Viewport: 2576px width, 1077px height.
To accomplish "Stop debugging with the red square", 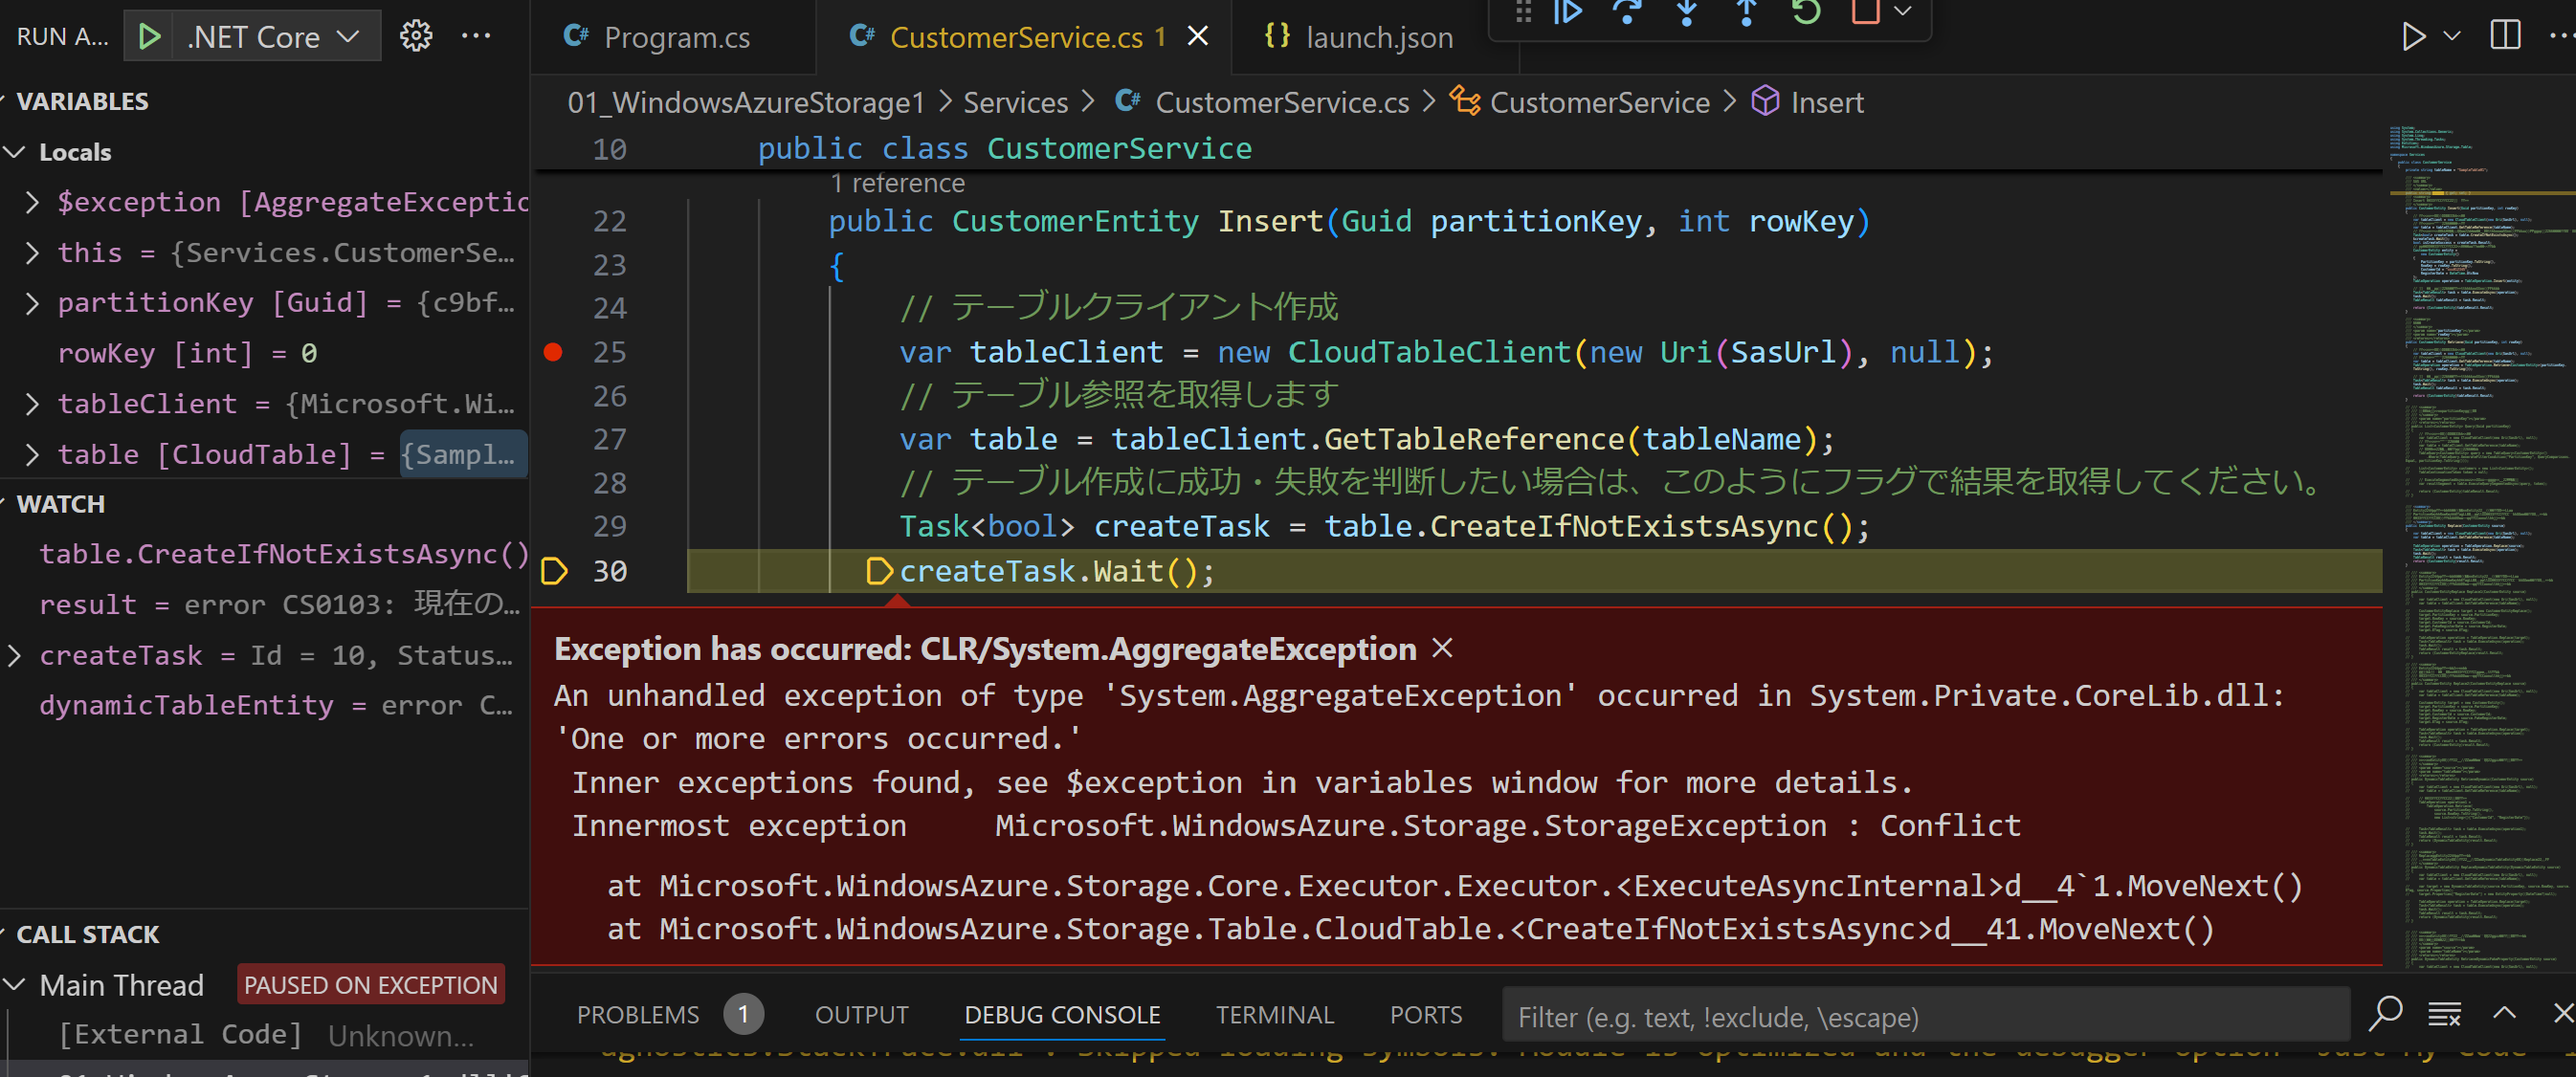I will point(1864,12).
